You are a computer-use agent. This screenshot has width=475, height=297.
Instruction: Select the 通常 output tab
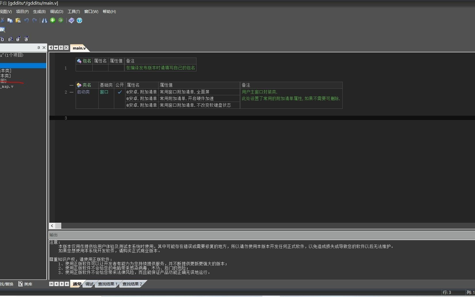click(x=77, y=284)
